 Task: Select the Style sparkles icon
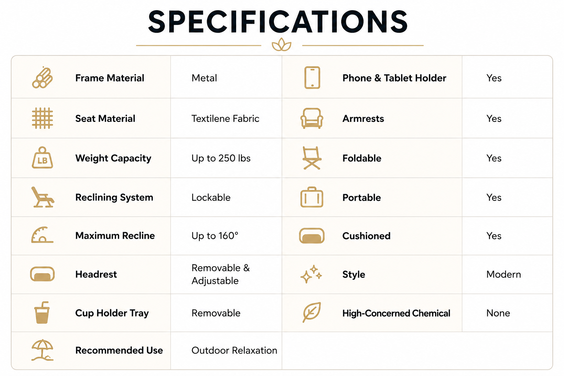311,274
